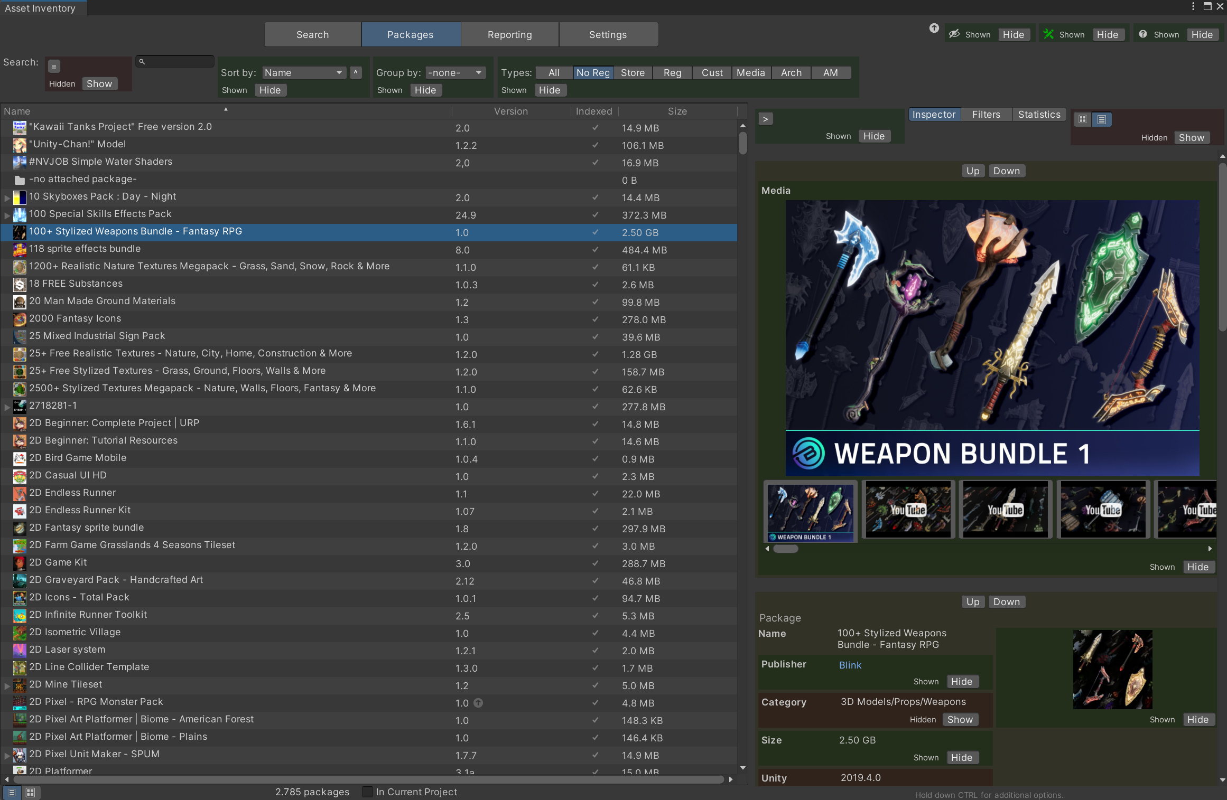Click the 2D Bird Game Mobile package icon
Image resolution: width=1227 pixels, height=800 pixels.
[x=20, y=459]
